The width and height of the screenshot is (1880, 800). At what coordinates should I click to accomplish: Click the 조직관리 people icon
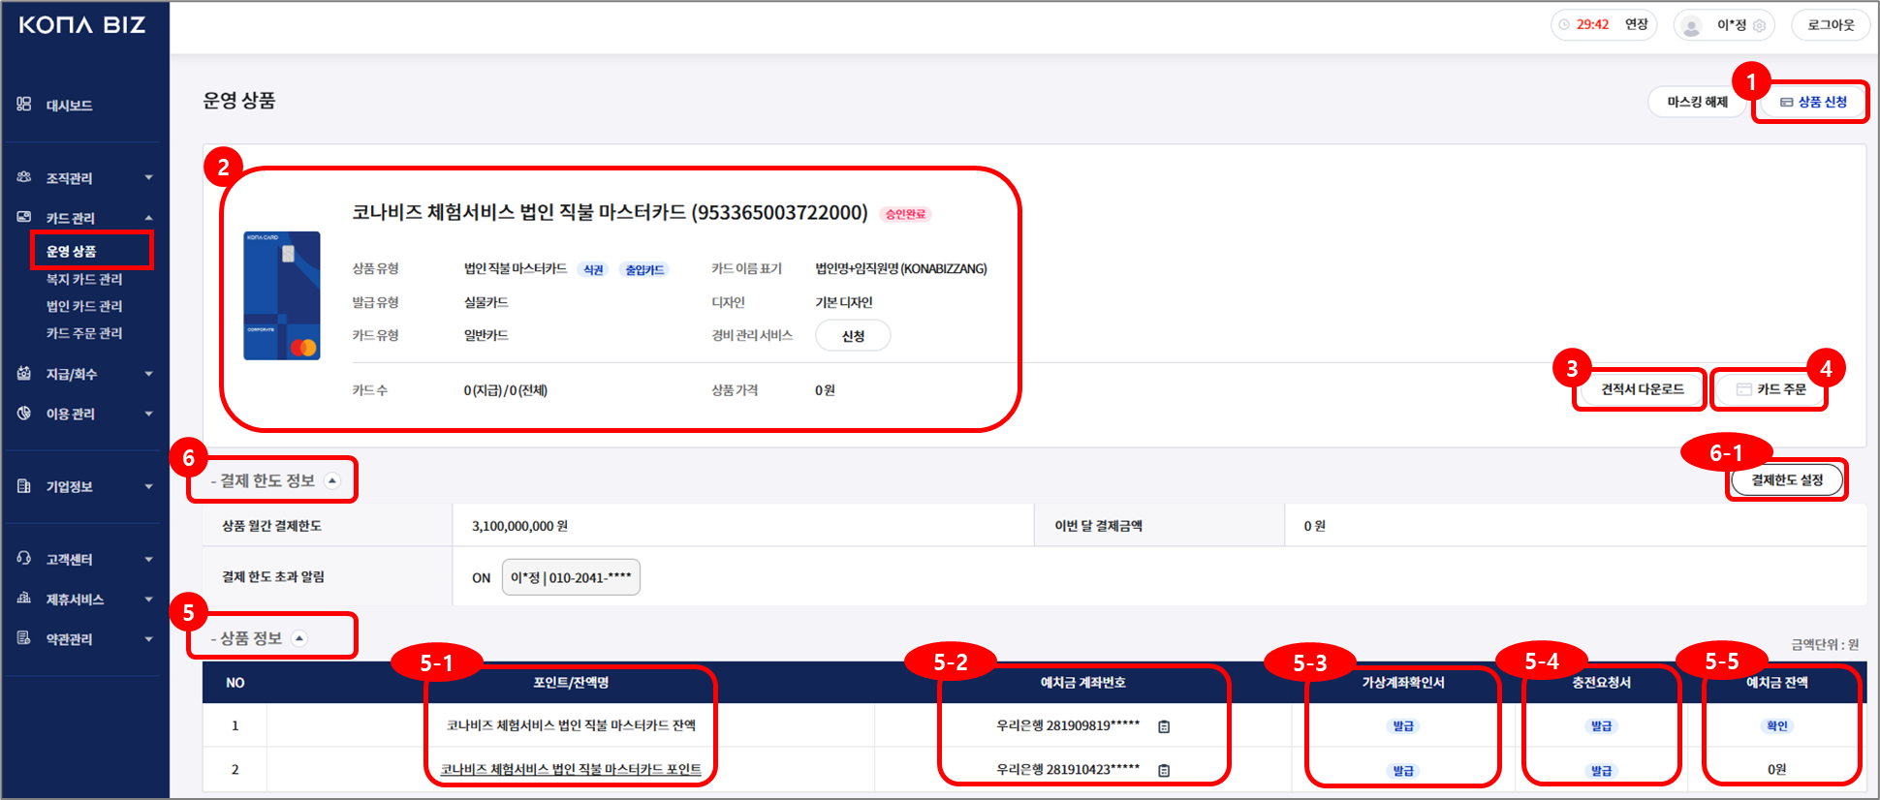point(24,177)
